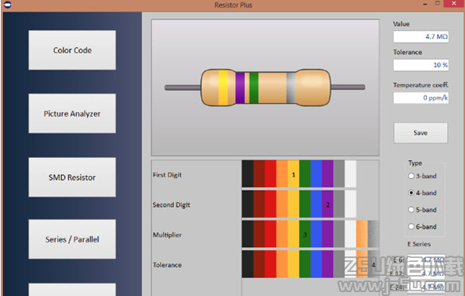The image size is (465, 296).
Task: Set Second Digit to orange swatch
Action: 282,204
